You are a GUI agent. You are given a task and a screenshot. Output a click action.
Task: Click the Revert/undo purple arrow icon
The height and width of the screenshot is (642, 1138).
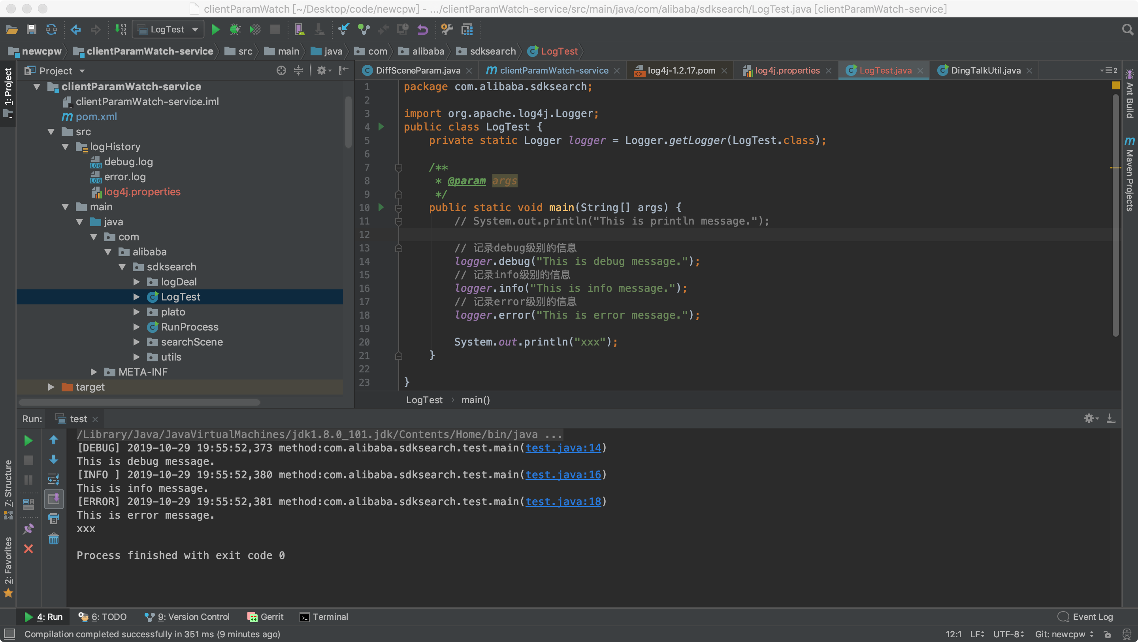(x=423, y=30)
